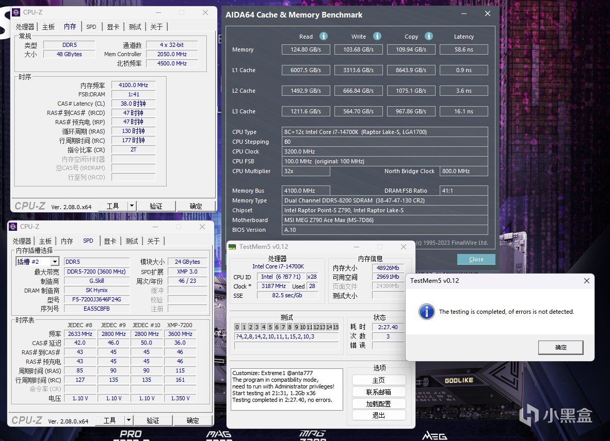Click 确定 button in top CPU-Z window
610x441 pixels.
196,206
